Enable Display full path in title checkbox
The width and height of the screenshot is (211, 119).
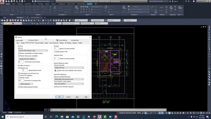(x=55, y=52)
